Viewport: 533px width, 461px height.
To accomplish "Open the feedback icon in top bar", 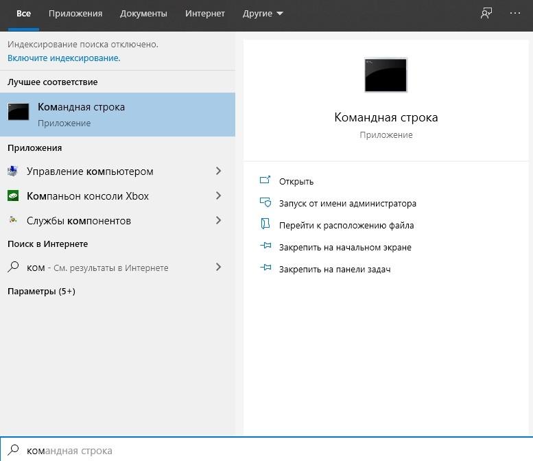I will tap(486, 13).
